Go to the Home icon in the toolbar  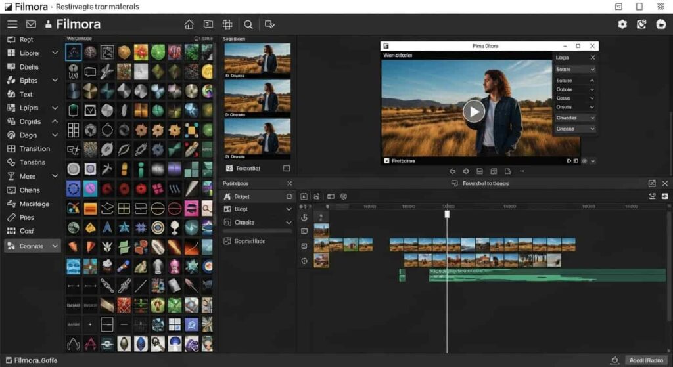[x=189, y=24]
